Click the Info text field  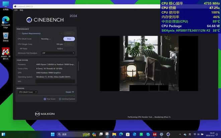pyautogui.click(x=55, y=81)
